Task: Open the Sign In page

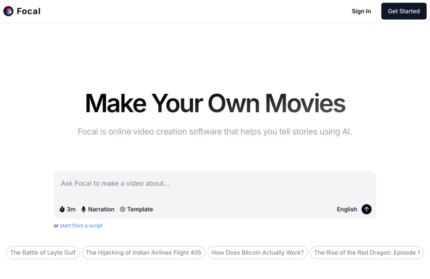Action: click(x=361, y=11)
